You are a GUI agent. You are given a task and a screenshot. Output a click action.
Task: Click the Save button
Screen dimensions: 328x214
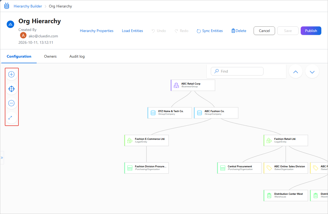(288, 31)
